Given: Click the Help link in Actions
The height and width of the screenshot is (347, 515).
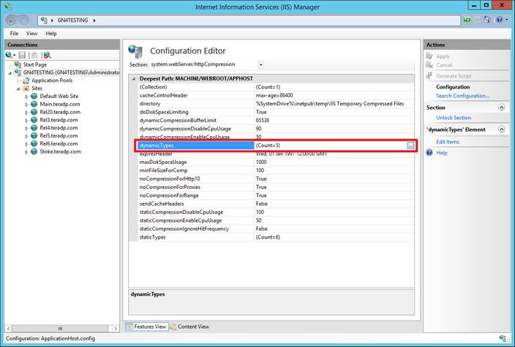Looking at the screenshot, I should coord(441,153).
